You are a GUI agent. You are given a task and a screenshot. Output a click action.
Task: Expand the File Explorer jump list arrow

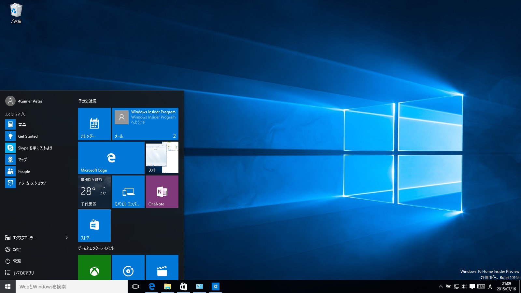(x=67, y=238)
